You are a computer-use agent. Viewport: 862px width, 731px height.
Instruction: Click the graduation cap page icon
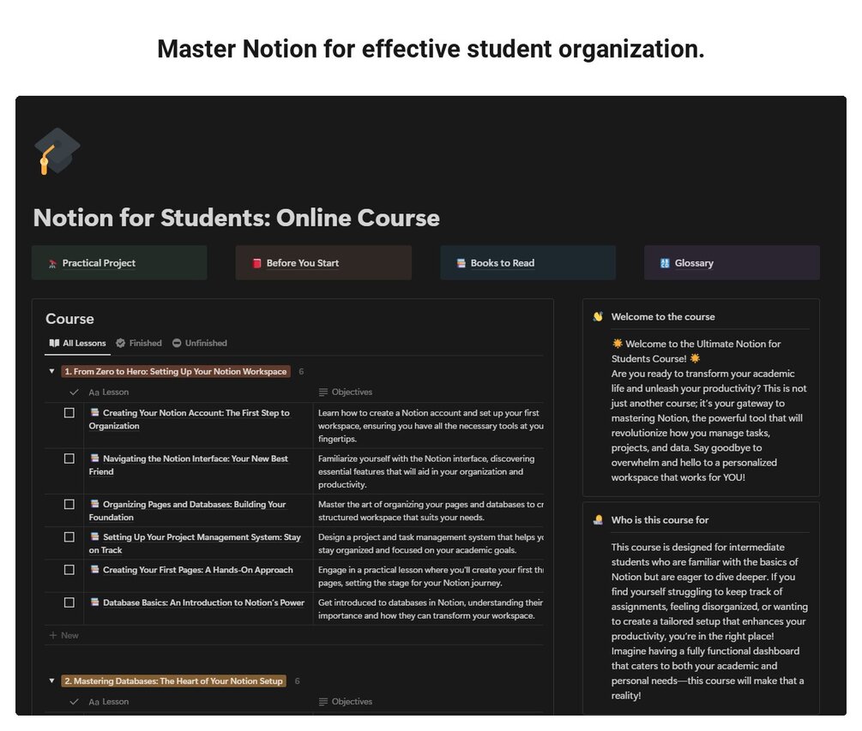(x=57, y=151)
